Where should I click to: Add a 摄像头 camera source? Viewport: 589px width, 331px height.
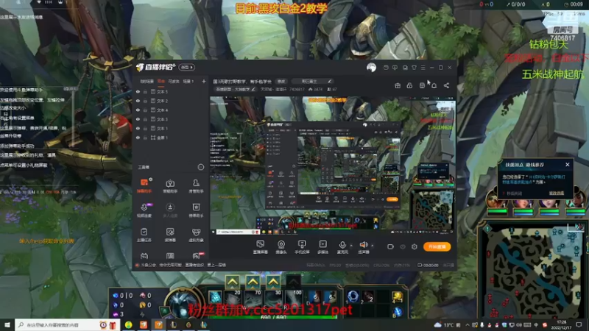[x=281, y=247]
